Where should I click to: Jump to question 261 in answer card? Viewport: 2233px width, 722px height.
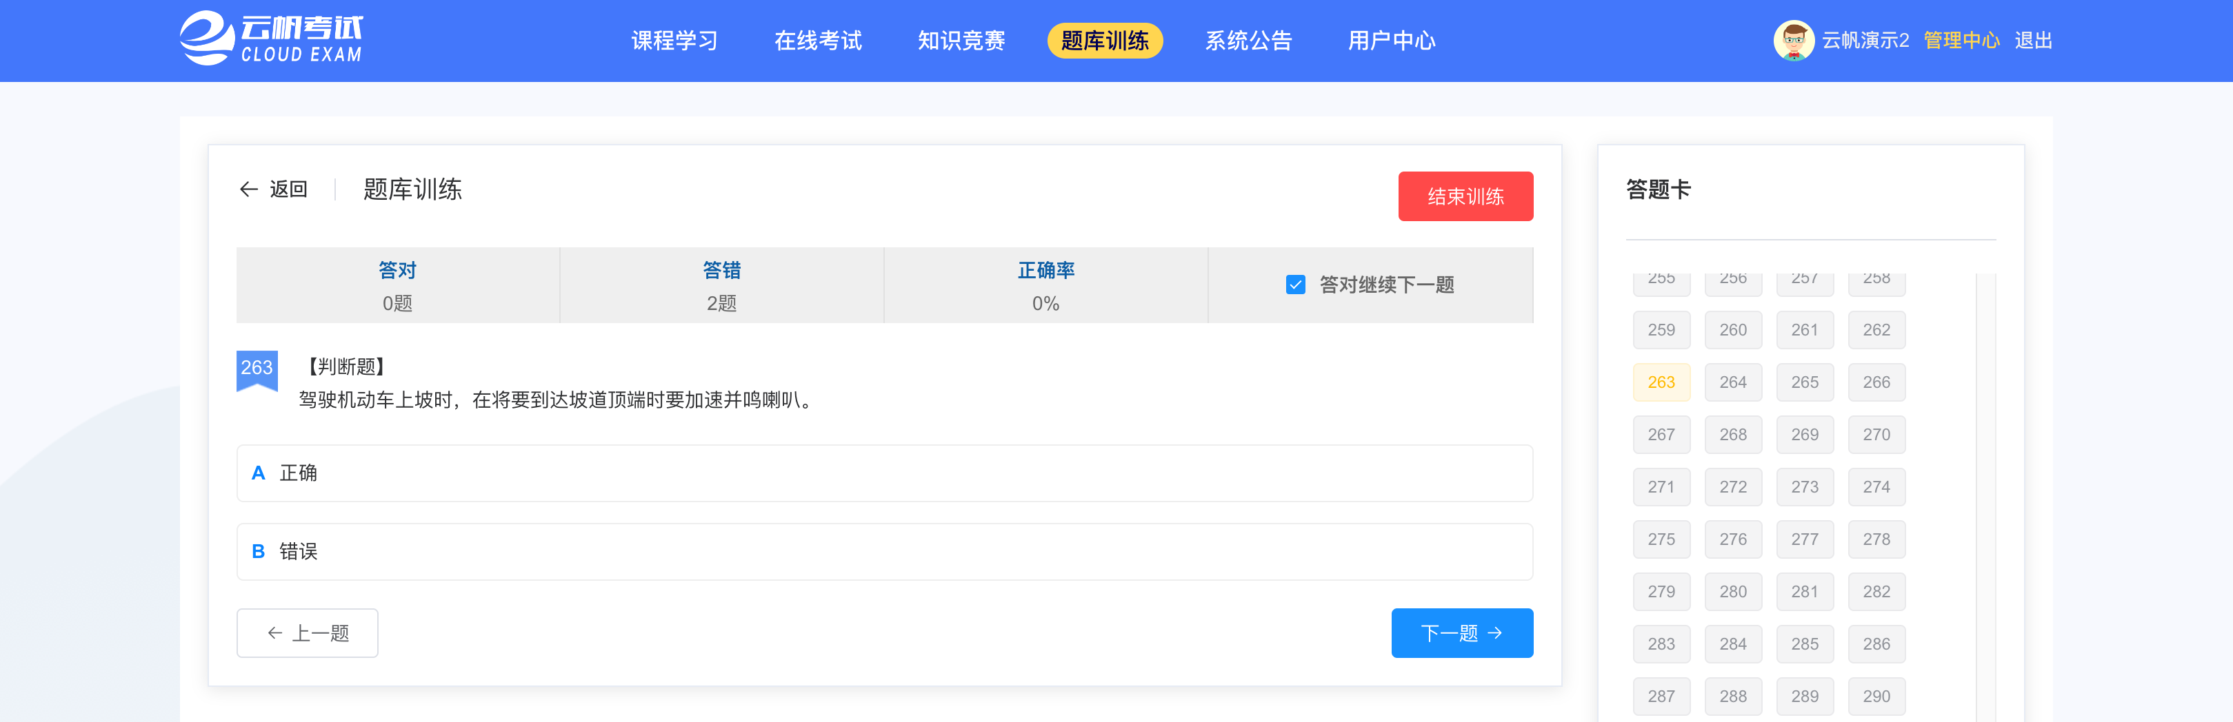click(x=1805, y=330)
